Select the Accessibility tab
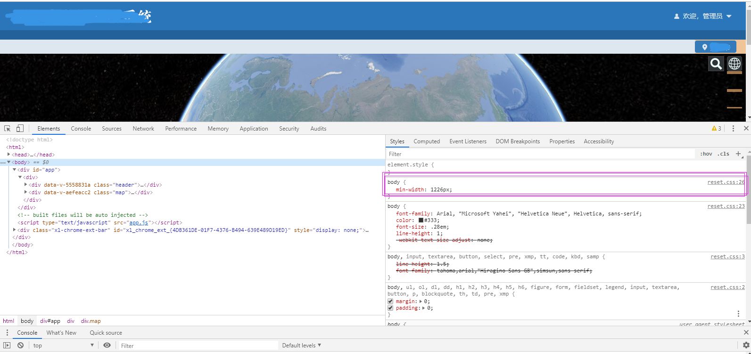Image resolution: width=751 pixels, height=354 pixels. coord(599,141)
